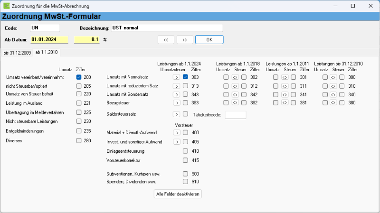
Task: Enable Übertragung im Meldeverfahren checkbox 225
Action: (x=78, y=112)
